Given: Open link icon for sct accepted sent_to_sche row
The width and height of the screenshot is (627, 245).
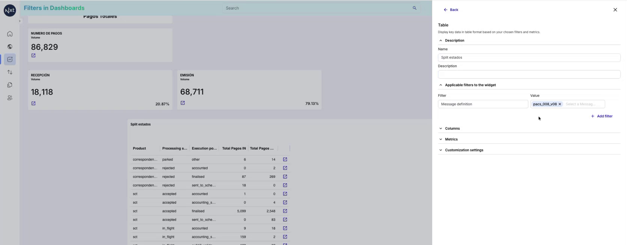Looking at the screenshot, I should (x=285, y=220).
